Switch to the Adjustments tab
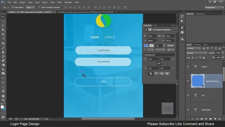Screen dimensions: 225x127 (200, 14)
